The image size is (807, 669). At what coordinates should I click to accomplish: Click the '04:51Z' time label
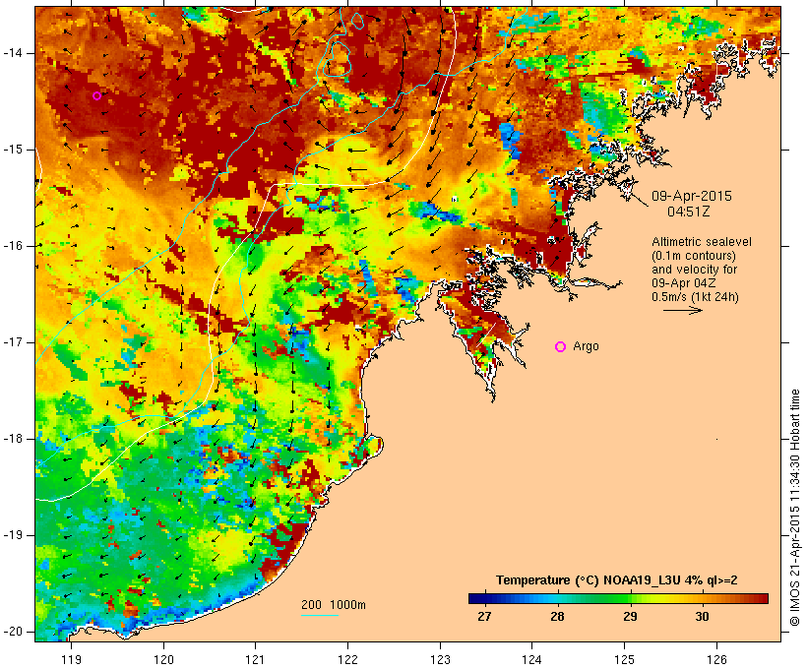pyautogui.click(x=689, y=211)
